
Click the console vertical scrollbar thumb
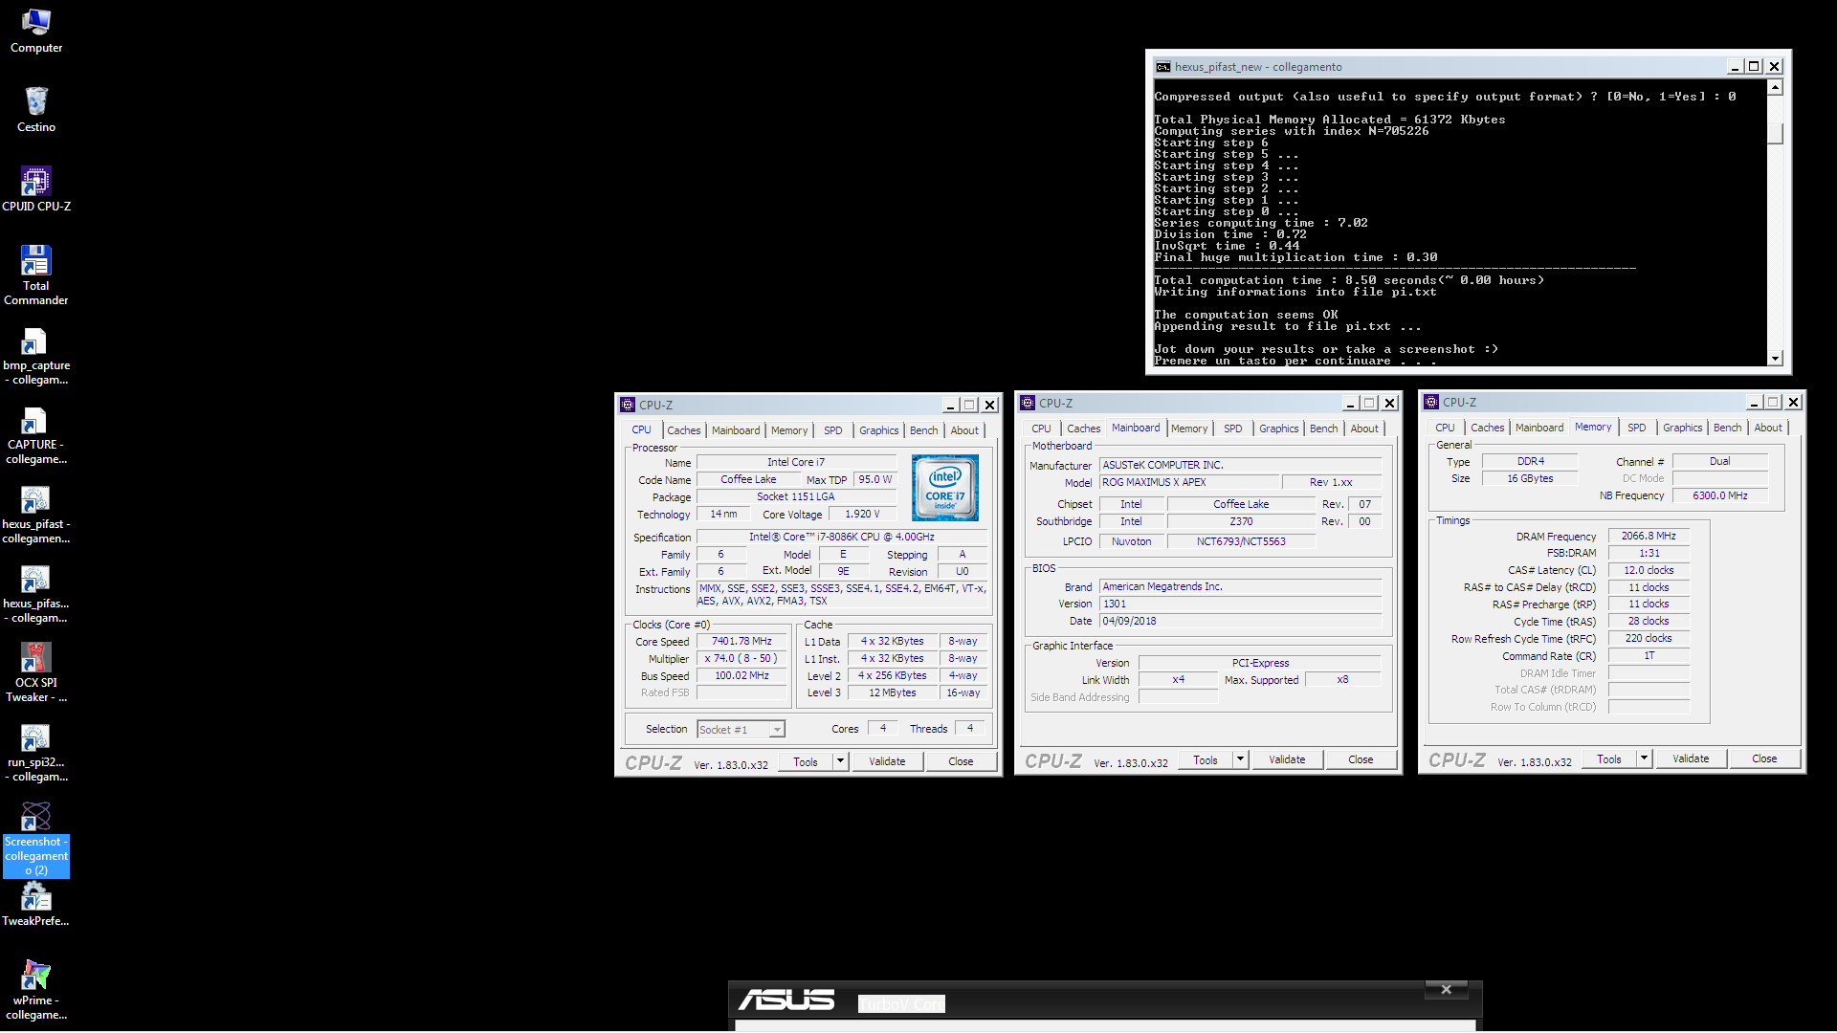click(1775, 134)
